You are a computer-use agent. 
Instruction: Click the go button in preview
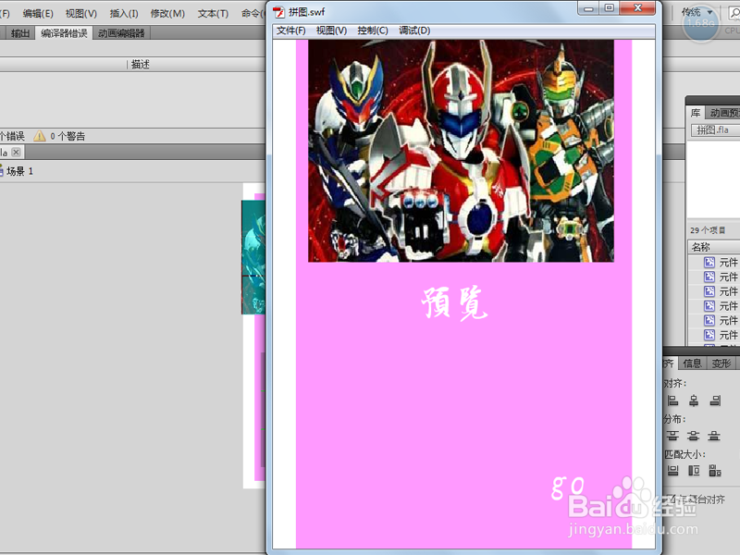568,487
